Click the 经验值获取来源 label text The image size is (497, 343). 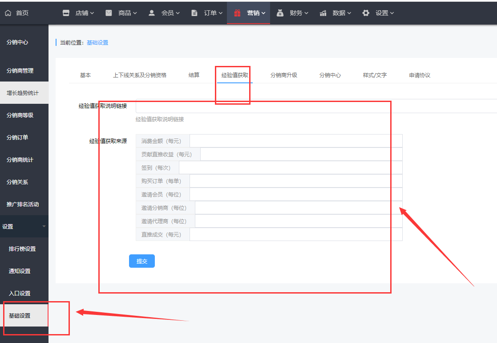point(108,141)
